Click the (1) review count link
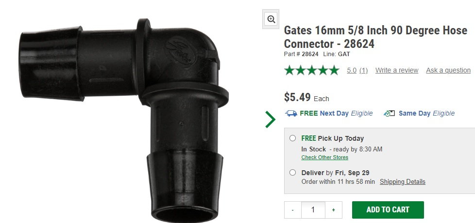Screen dimensions: 475x223 point(363,70)
